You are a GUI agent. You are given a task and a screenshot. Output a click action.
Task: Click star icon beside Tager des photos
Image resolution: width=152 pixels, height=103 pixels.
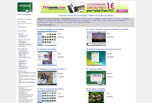click(x=87, y=69)
